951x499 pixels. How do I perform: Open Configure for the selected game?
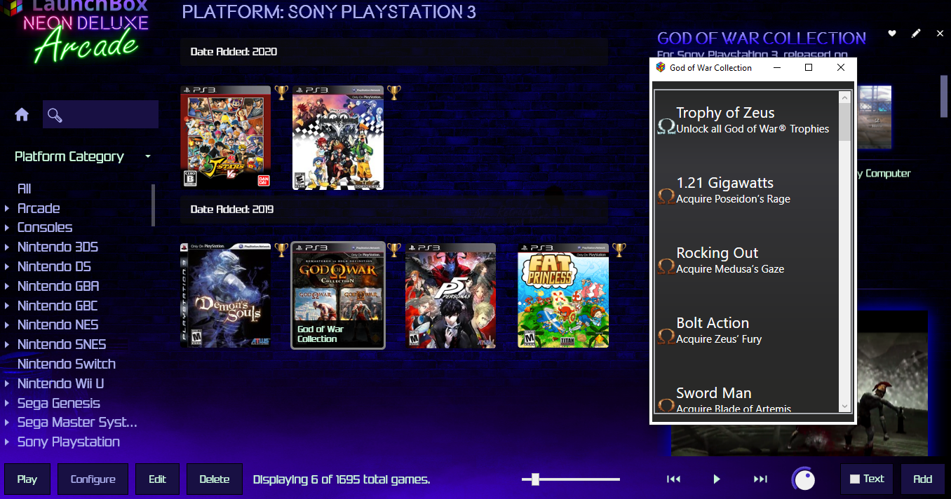(x=93, y=479)
